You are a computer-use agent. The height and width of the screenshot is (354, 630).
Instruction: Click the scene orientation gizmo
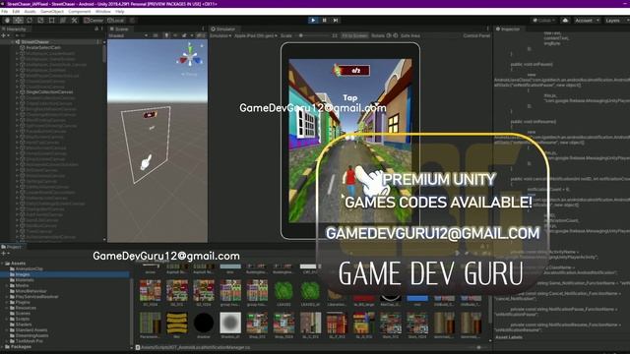[190, 58]
